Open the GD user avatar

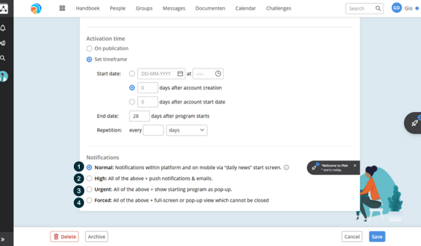[396, 8]
